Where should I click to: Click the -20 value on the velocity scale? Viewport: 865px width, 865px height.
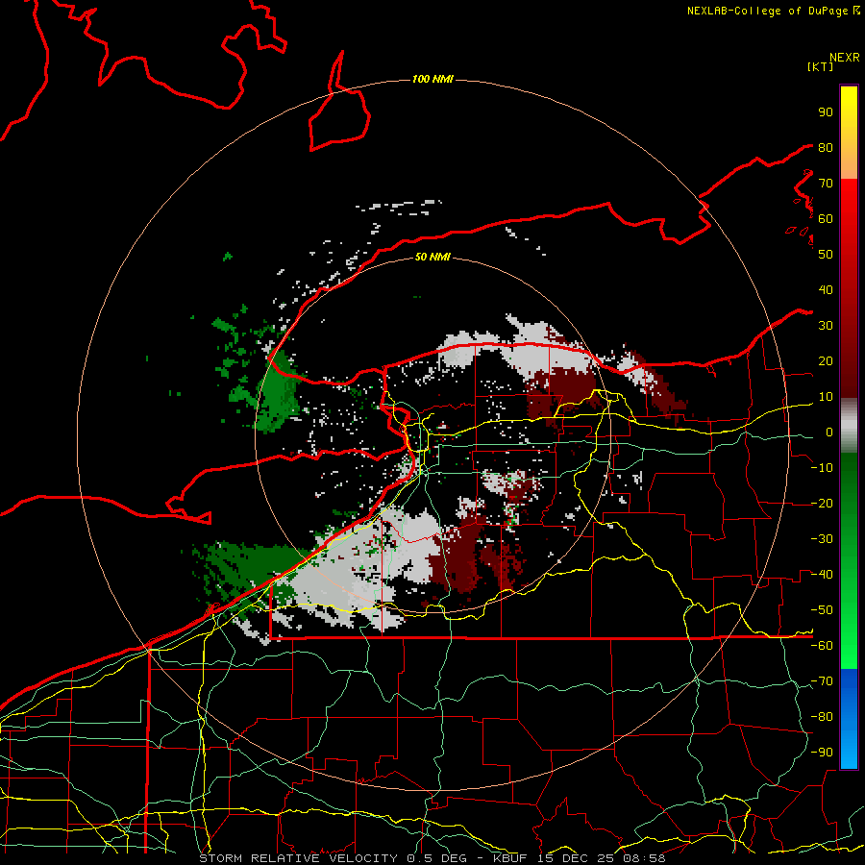[x=822, y=503]
